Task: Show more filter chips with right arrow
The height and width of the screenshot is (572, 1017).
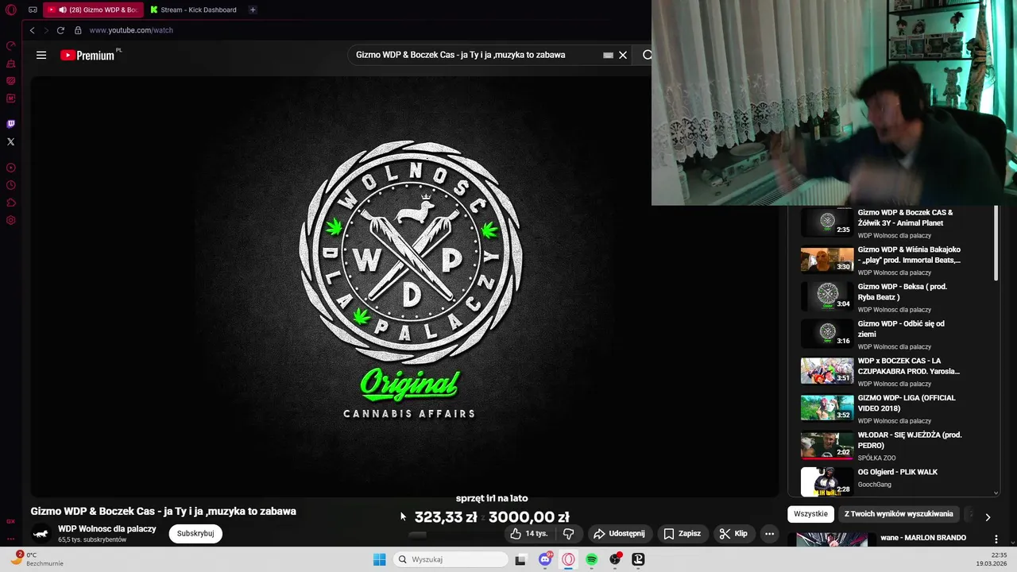Action: point(988,516)
